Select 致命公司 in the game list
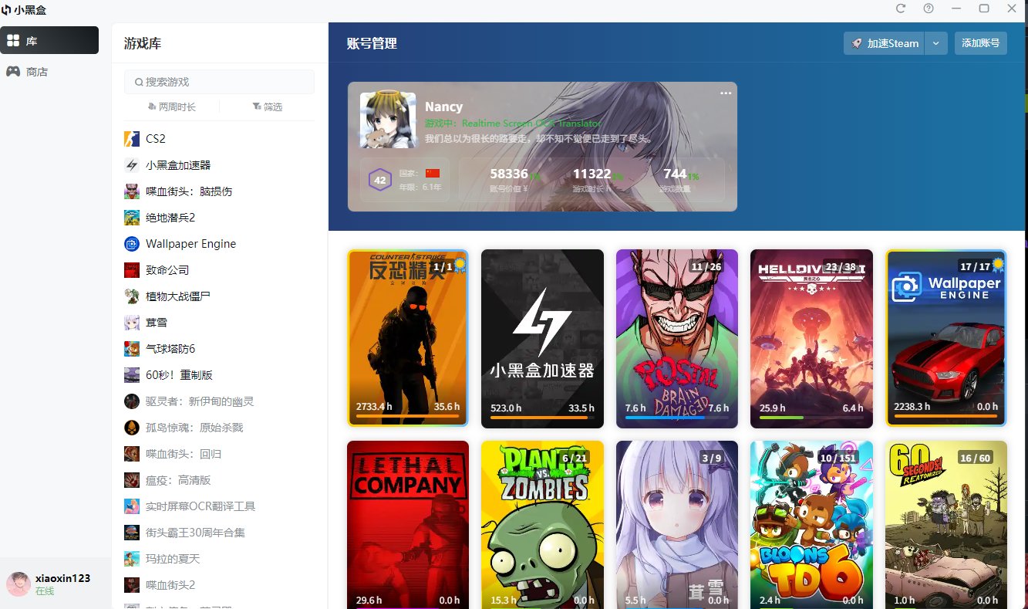This screenshot has width=1028, height=609. click(219, 270)
